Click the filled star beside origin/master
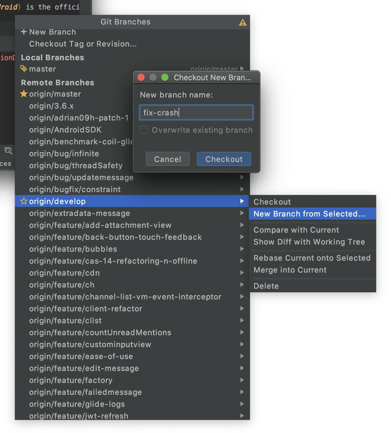This screenshot has width=391, height=433. click(x=24, y=94)
